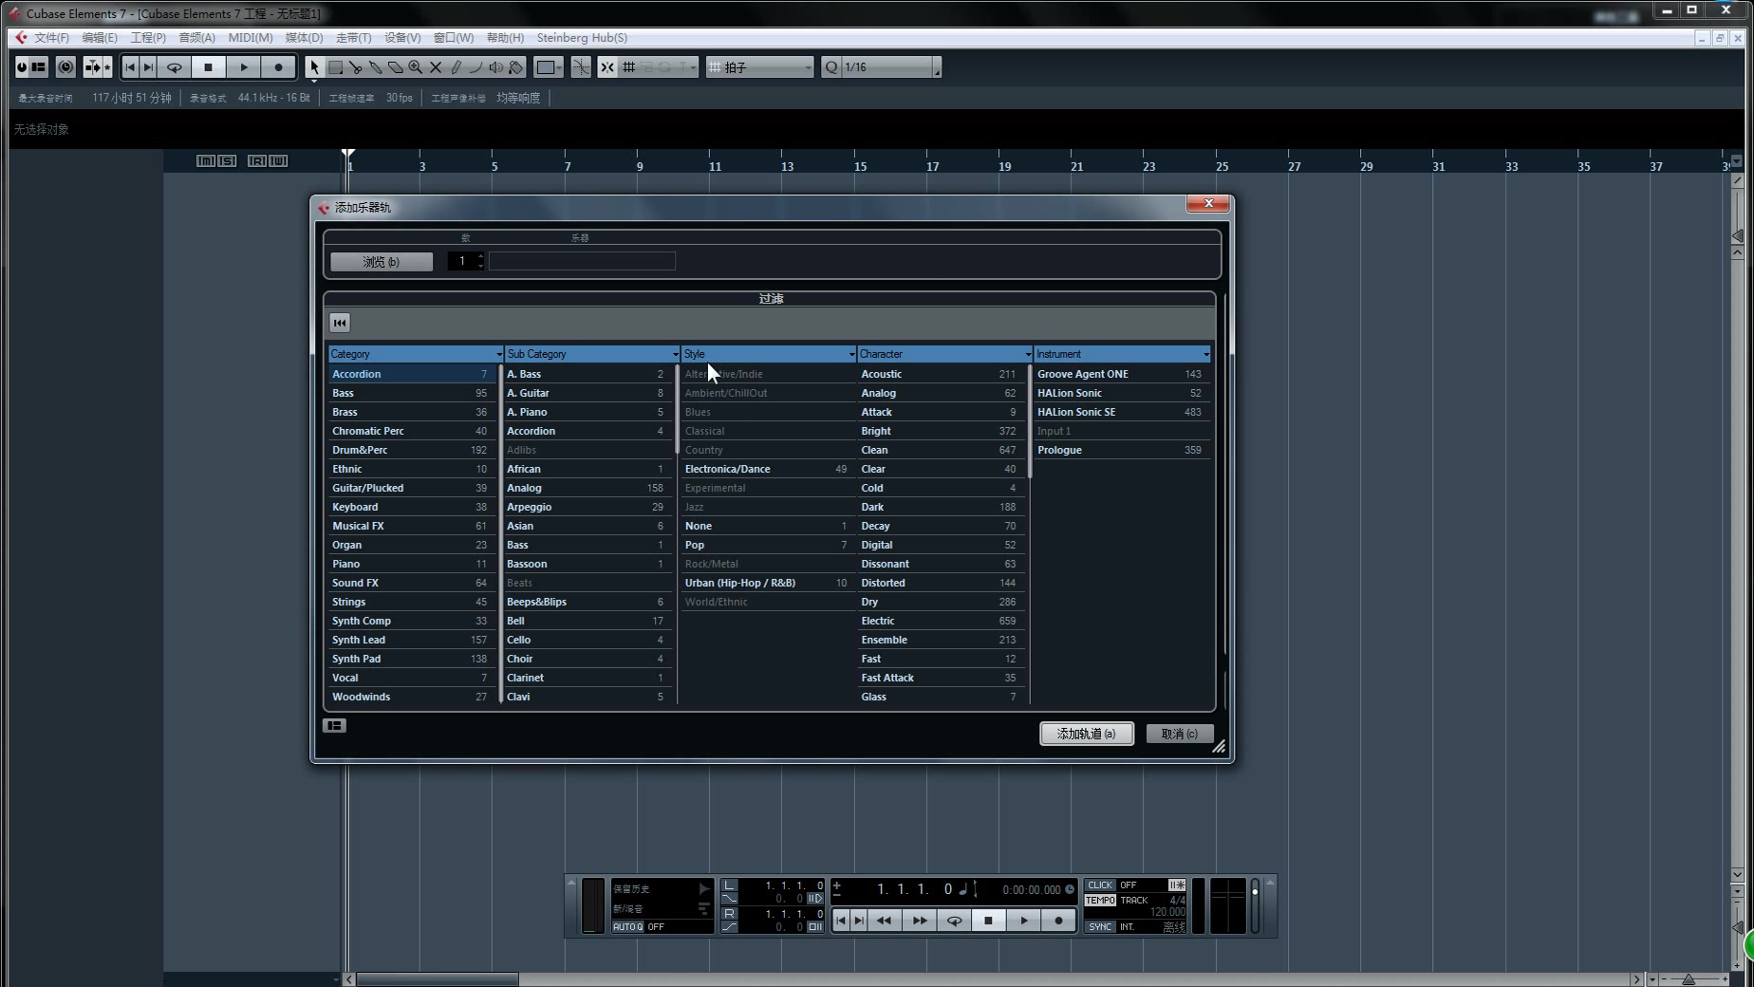The width and height of the screenshot is (1754, 987).
Task: Select the Mute tool X
Action: pos(436,67)
